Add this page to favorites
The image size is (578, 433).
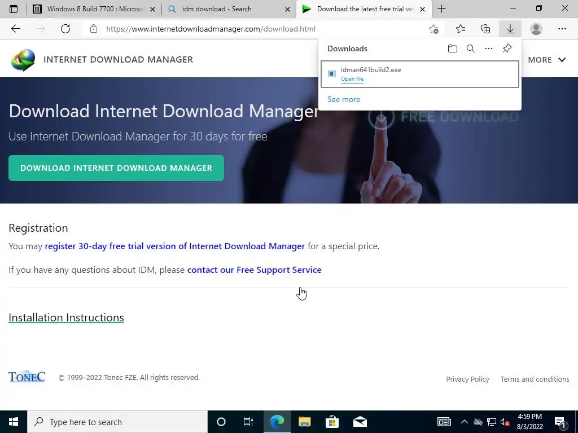point(434,29)
